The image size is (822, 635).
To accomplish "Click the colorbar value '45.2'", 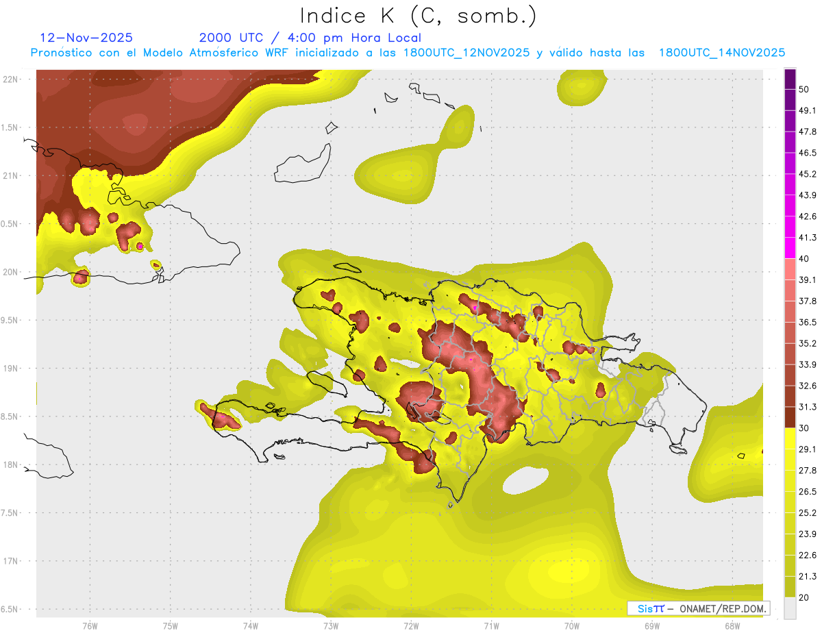I will tap(807, 174).
